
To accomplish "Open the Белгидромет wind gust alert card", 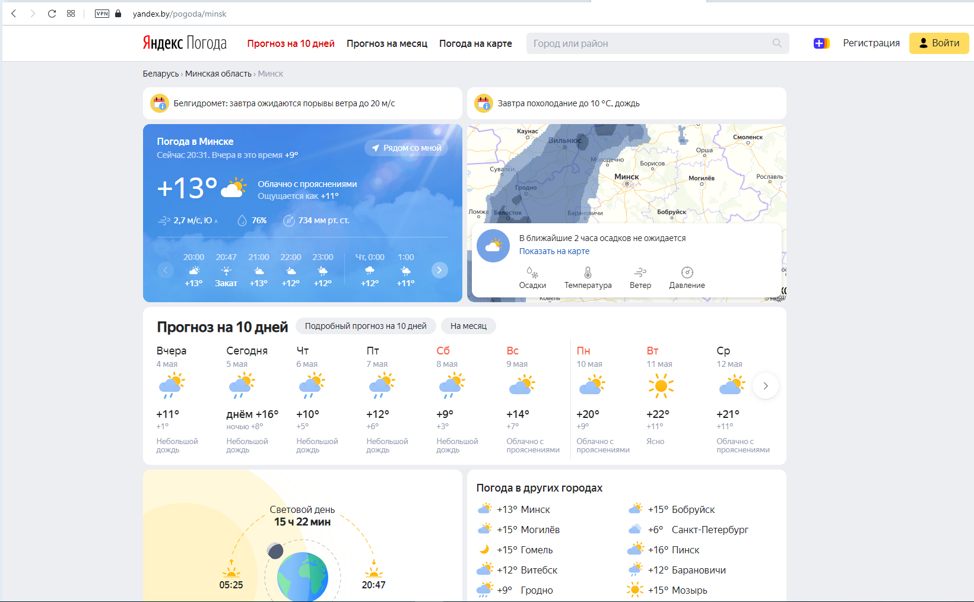I will [x=303, y=103].
